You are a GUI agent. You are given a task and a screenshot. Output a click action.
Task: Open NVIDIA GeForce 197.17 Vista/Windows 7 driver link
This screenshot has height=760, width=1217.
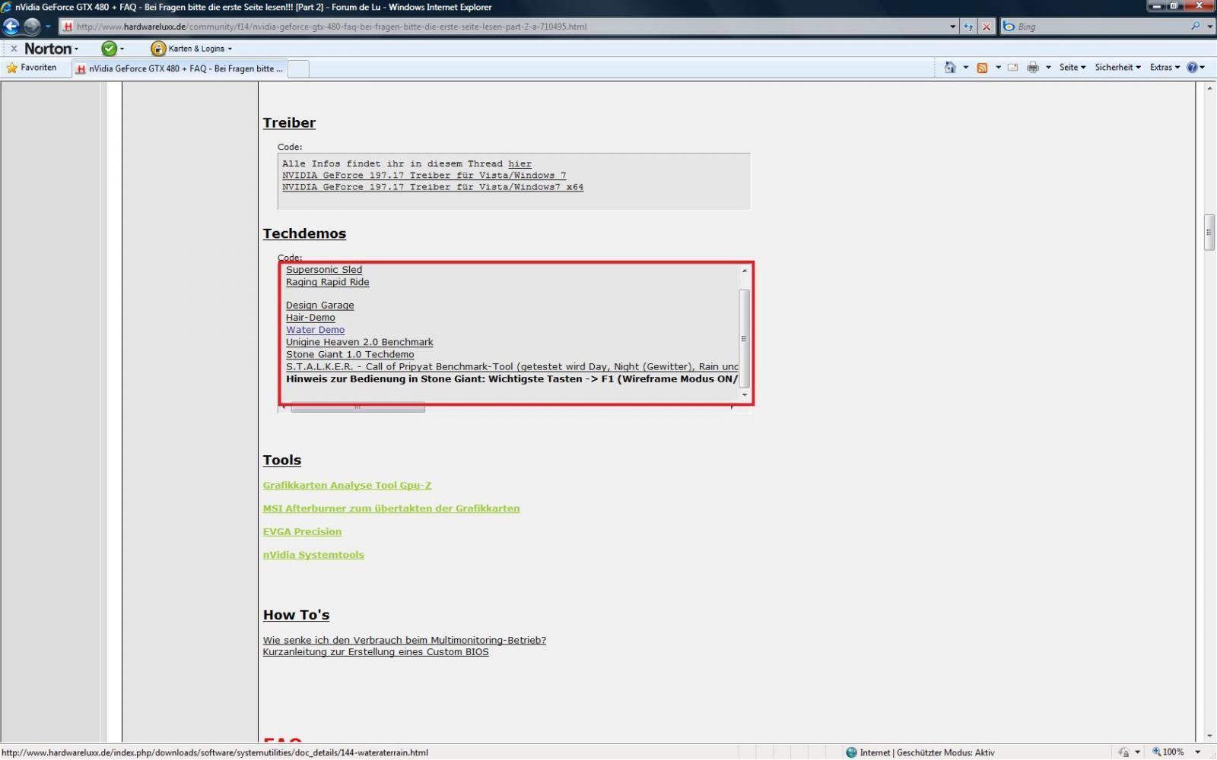pos(424,175)
